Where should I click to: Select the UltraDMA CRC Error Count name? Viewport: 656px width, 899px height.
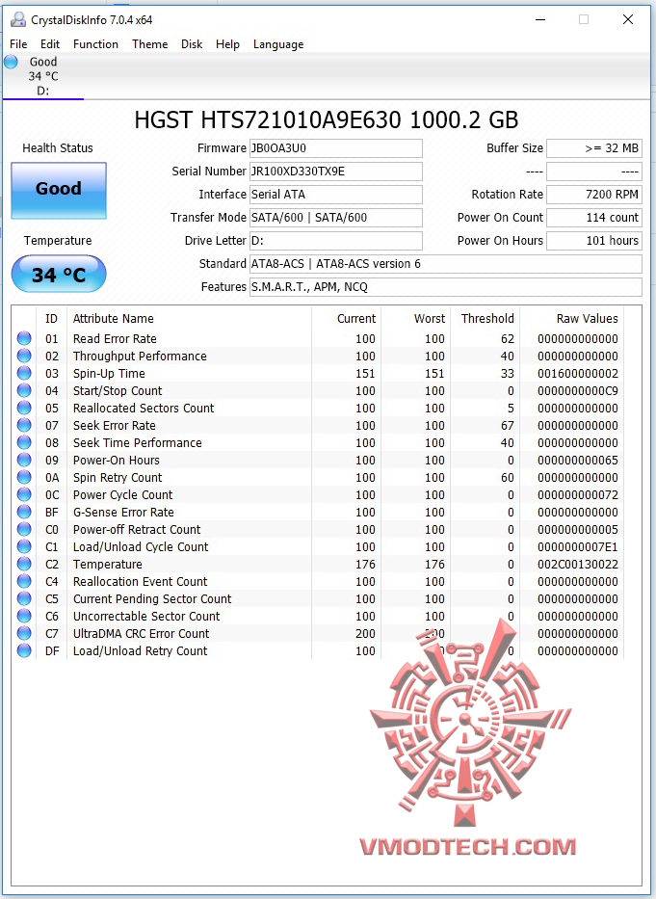click(x=141, y=634)
